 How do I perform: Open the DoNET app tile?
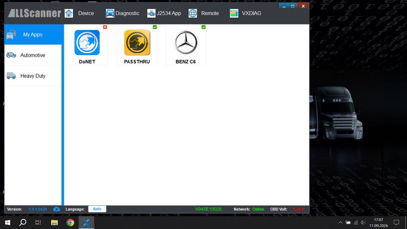click(87, 45)
